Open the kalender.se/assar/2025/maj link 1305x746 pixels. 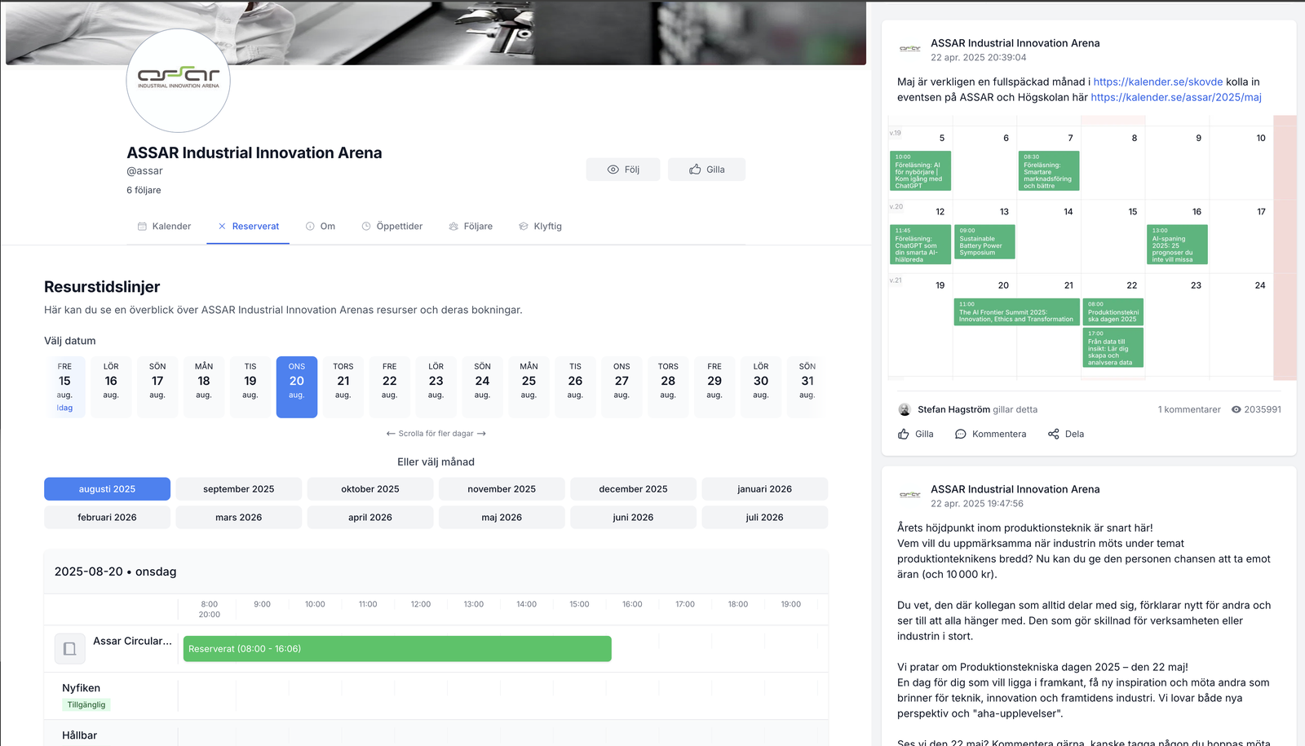[1175, 97]
